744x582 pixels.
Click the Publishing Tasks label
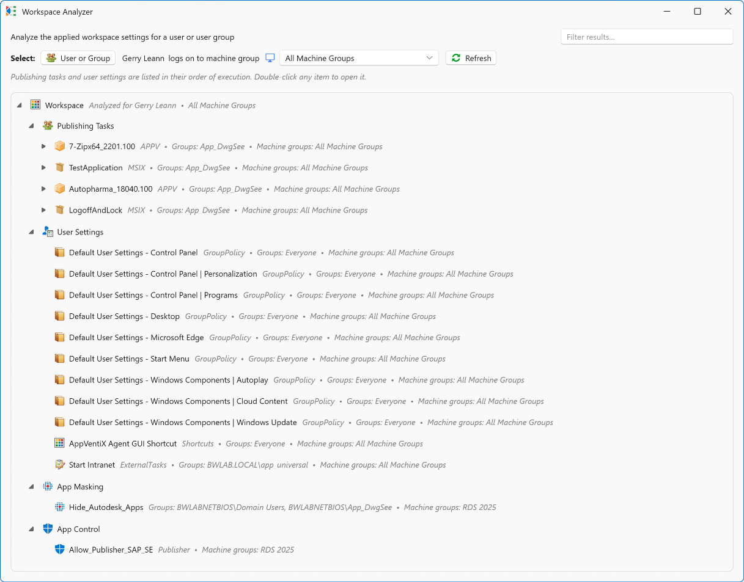86,126
